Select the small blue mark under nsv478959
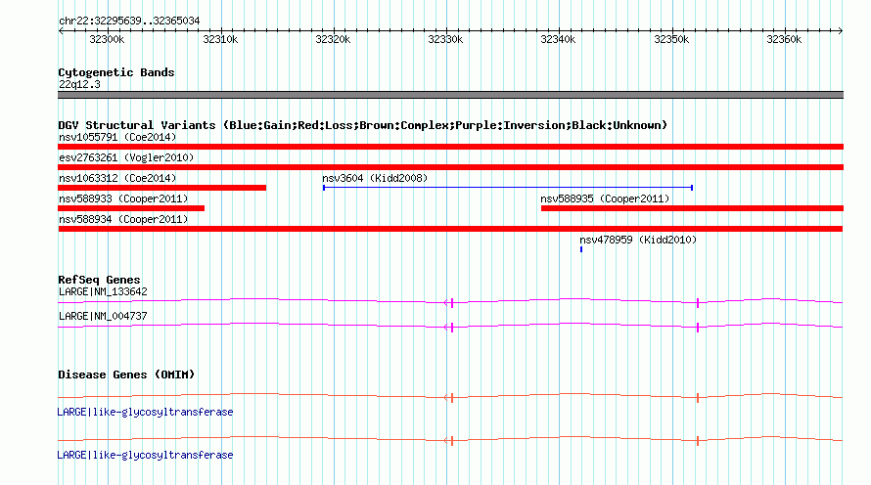The height and width of the screenshot is (485, 871). [x=581, y=249]
